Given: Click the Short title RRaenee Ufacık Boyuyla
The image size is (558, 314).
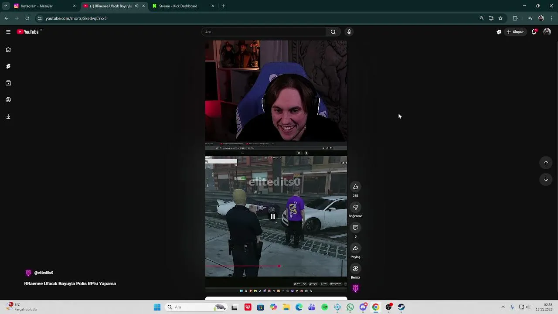Looking at the screenshot, I should [70, 283].
